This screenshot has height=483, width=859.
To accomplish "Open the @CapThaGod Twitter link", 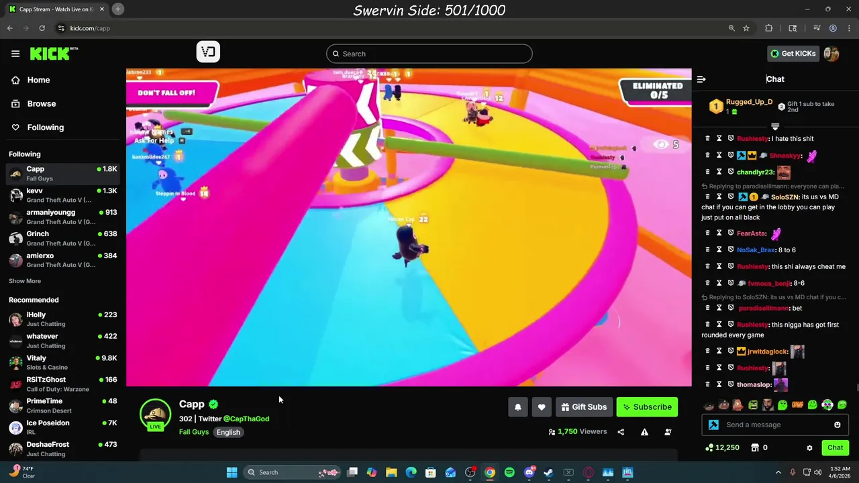I will 246,419.
